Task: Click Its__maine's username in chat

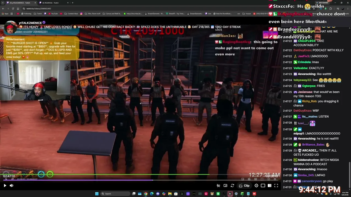Action: (x=309, y=117)
